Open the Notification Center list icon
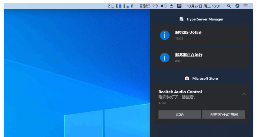 click(245, 6)
